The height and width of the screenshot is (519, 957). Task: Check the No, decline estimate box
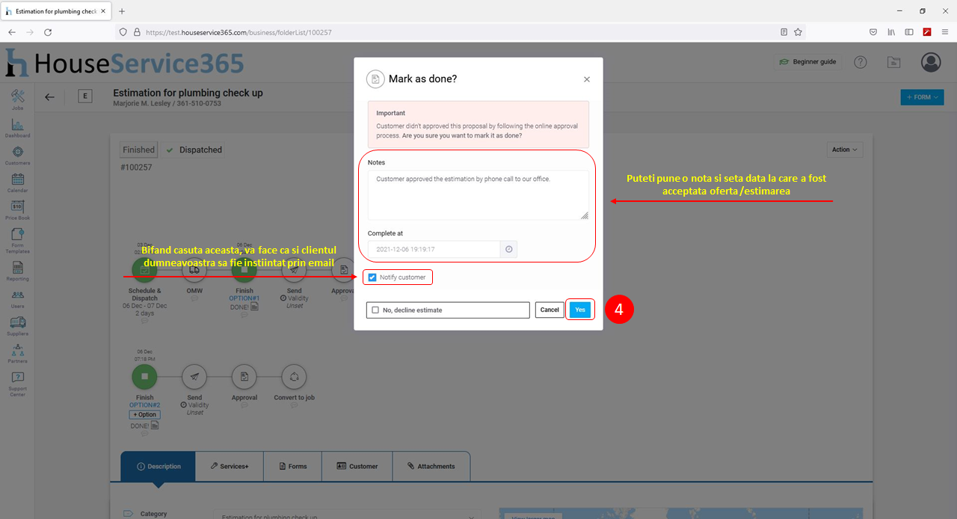click(375, 310)
